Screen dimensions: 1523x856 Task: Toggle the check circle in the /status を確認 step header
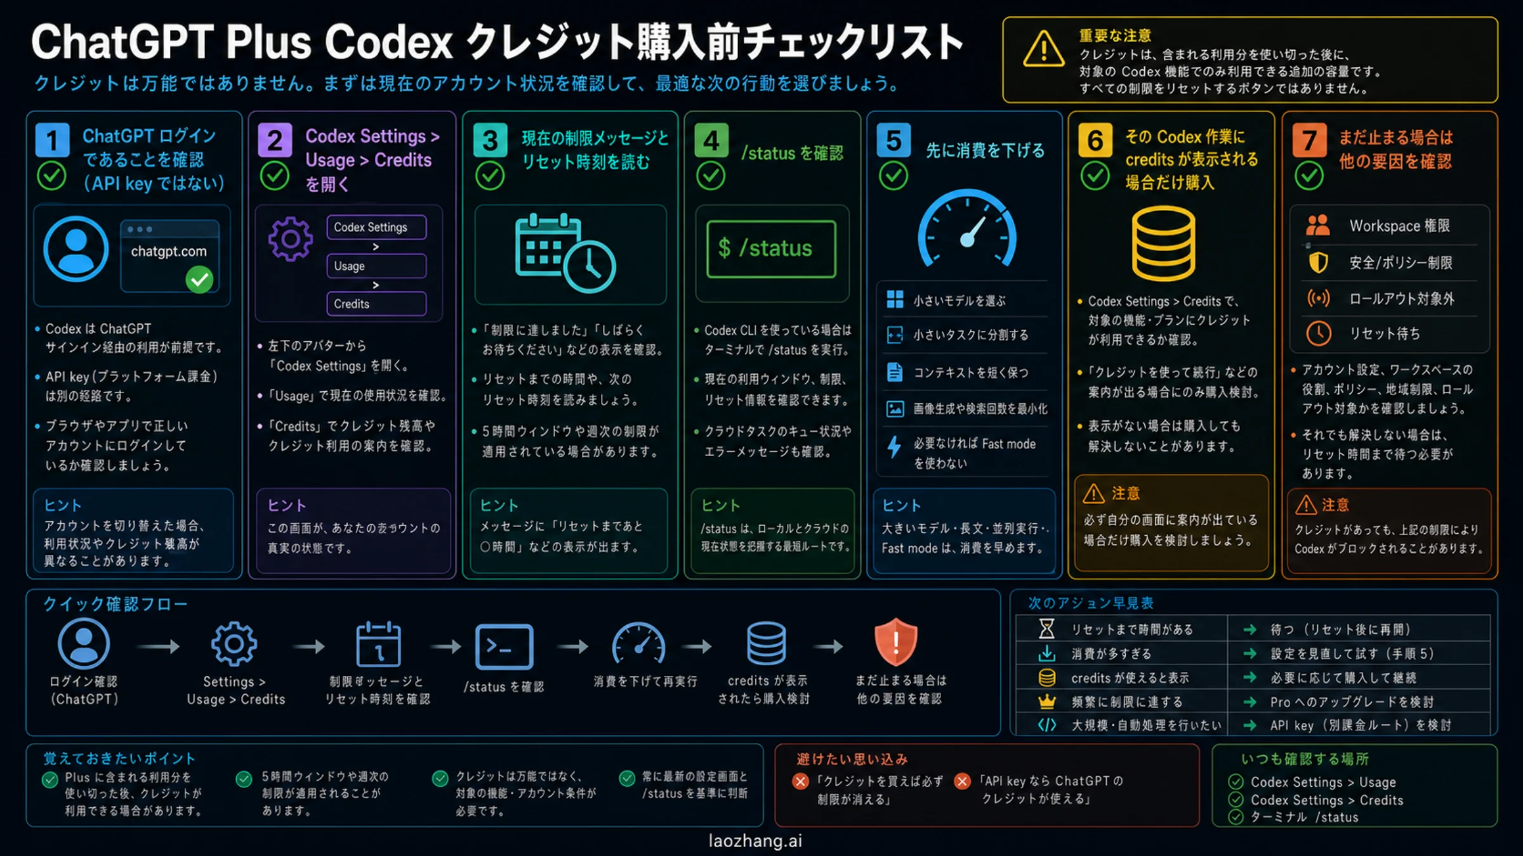(711, 176)
